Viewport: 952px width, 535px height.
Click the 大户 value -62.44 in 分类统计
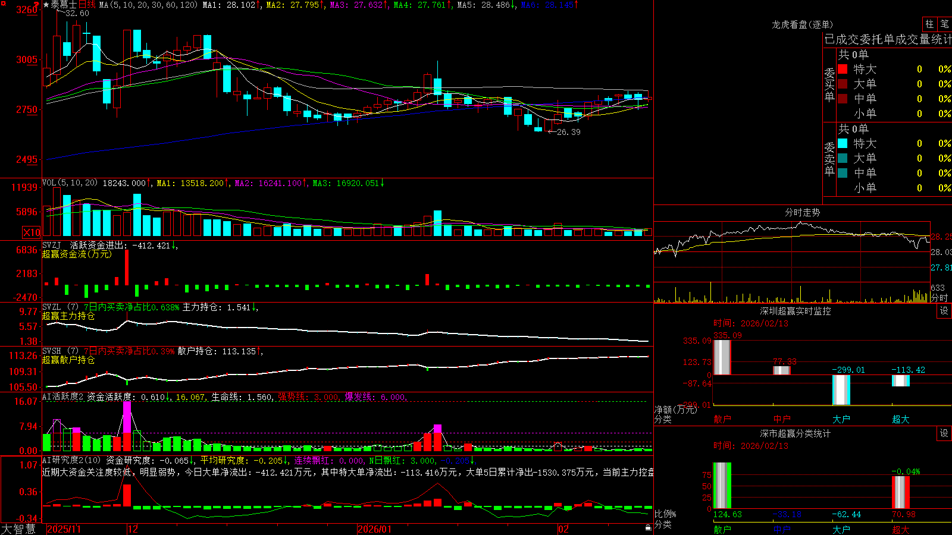pyautogui.click(x=846, y=514)
